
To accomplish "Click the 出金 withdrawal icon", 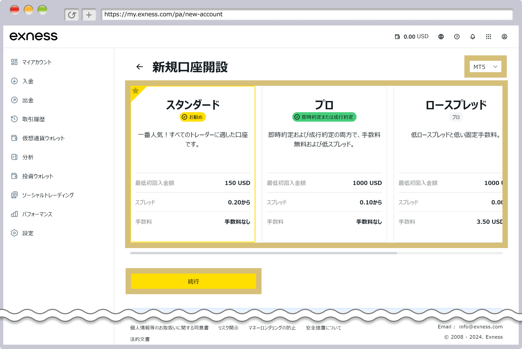I will point(14,100).
